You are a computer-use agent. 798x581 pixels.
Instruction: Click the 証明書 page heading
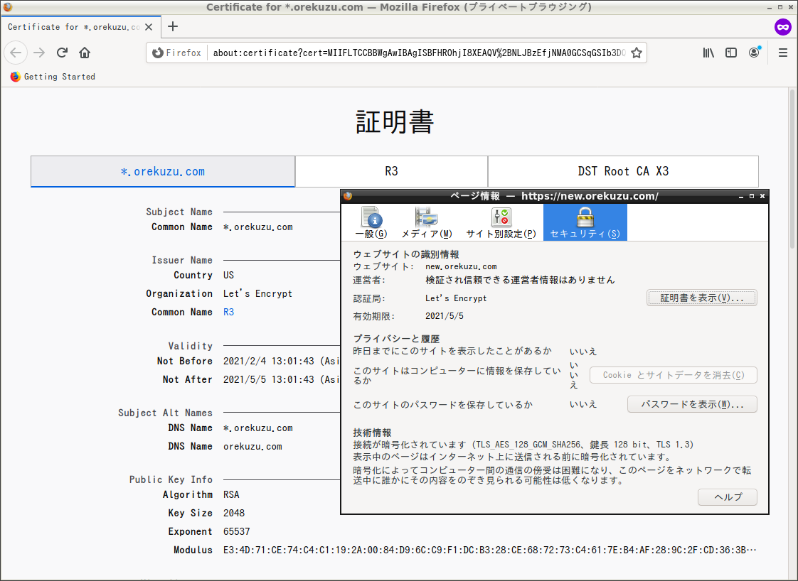395,122
